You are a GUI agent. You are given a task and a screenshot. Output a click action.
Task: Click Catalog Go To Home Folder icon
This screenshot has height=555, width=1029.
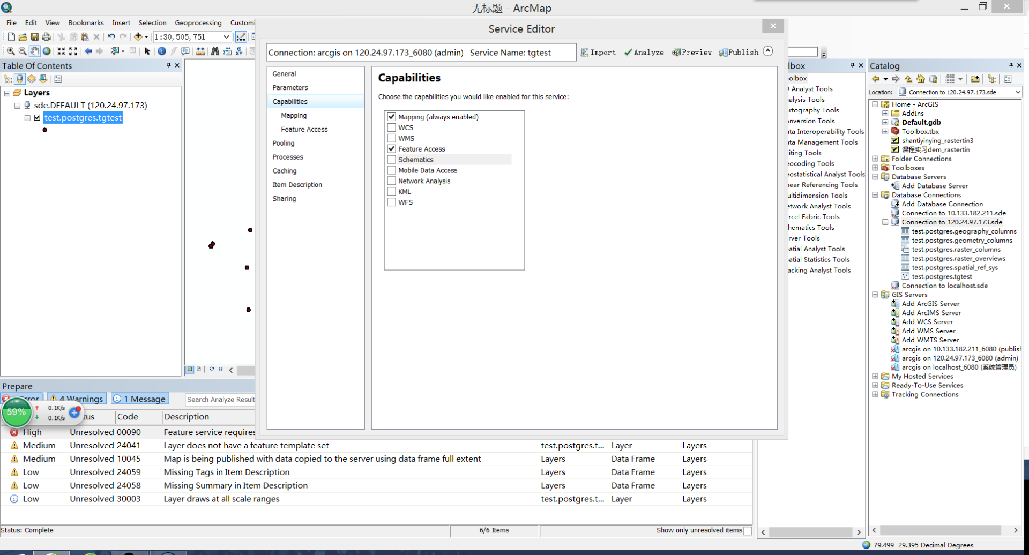click(921, 79)
